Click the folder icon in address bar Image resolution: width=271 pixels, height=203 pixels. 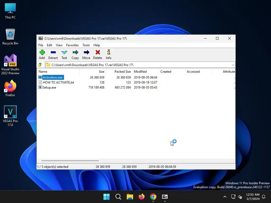coord(48,65)
